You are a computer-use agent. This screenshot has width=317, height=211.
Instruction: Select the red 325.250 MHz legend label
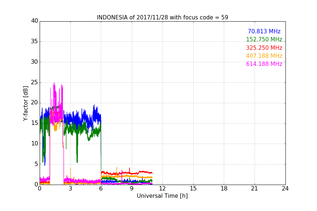264,48
